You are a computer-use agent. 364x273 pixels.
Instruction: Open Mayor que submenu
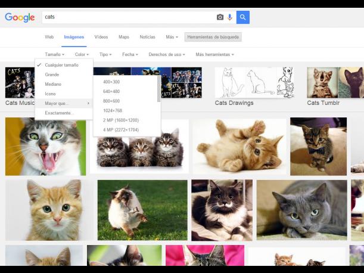64,103
